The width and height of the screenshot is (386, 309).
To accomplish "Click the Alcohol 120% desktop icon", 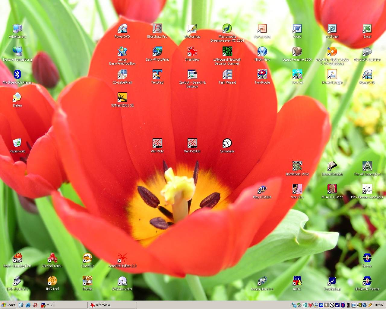I will (52, 258).
